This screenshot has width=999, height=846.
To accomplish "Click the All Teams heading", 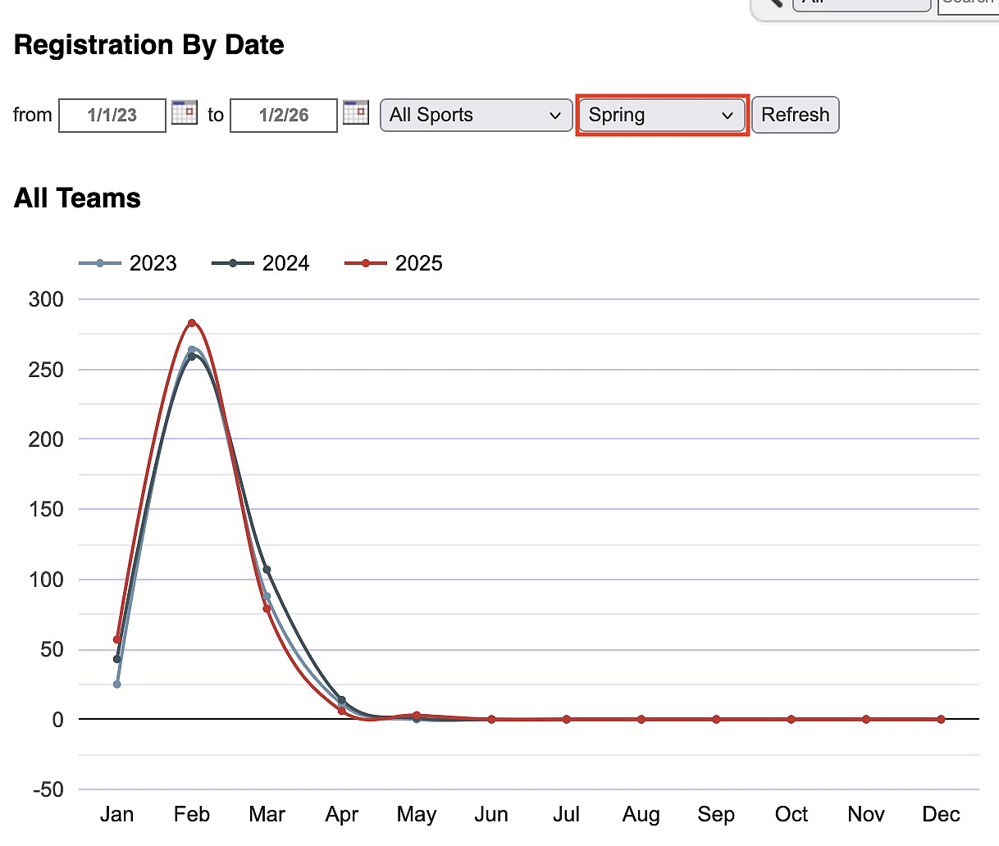I will (x=78, y=198).
